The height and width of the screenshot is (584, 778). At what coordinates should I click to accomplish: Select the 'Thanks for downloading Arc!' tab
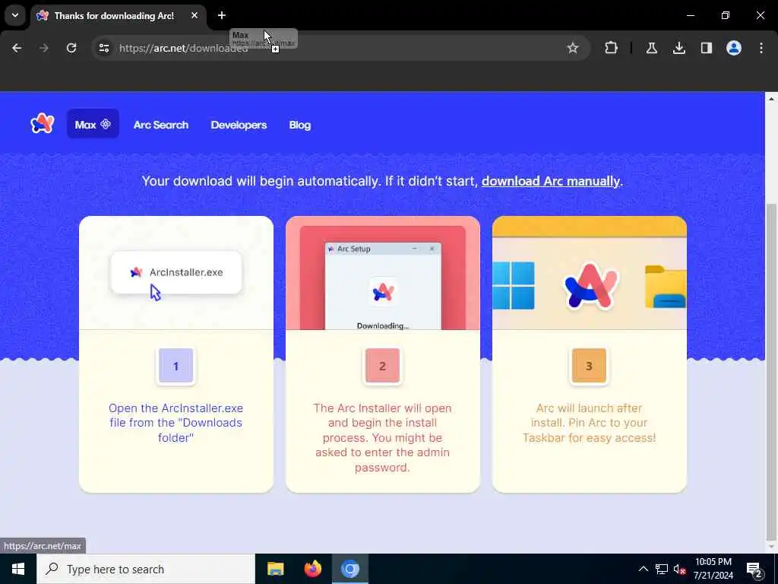tap(119, 16)
